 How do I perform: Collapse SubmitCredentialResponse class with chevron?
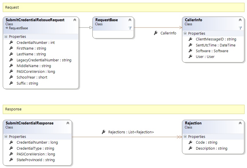pyautogui.click(x=68, y=123)
